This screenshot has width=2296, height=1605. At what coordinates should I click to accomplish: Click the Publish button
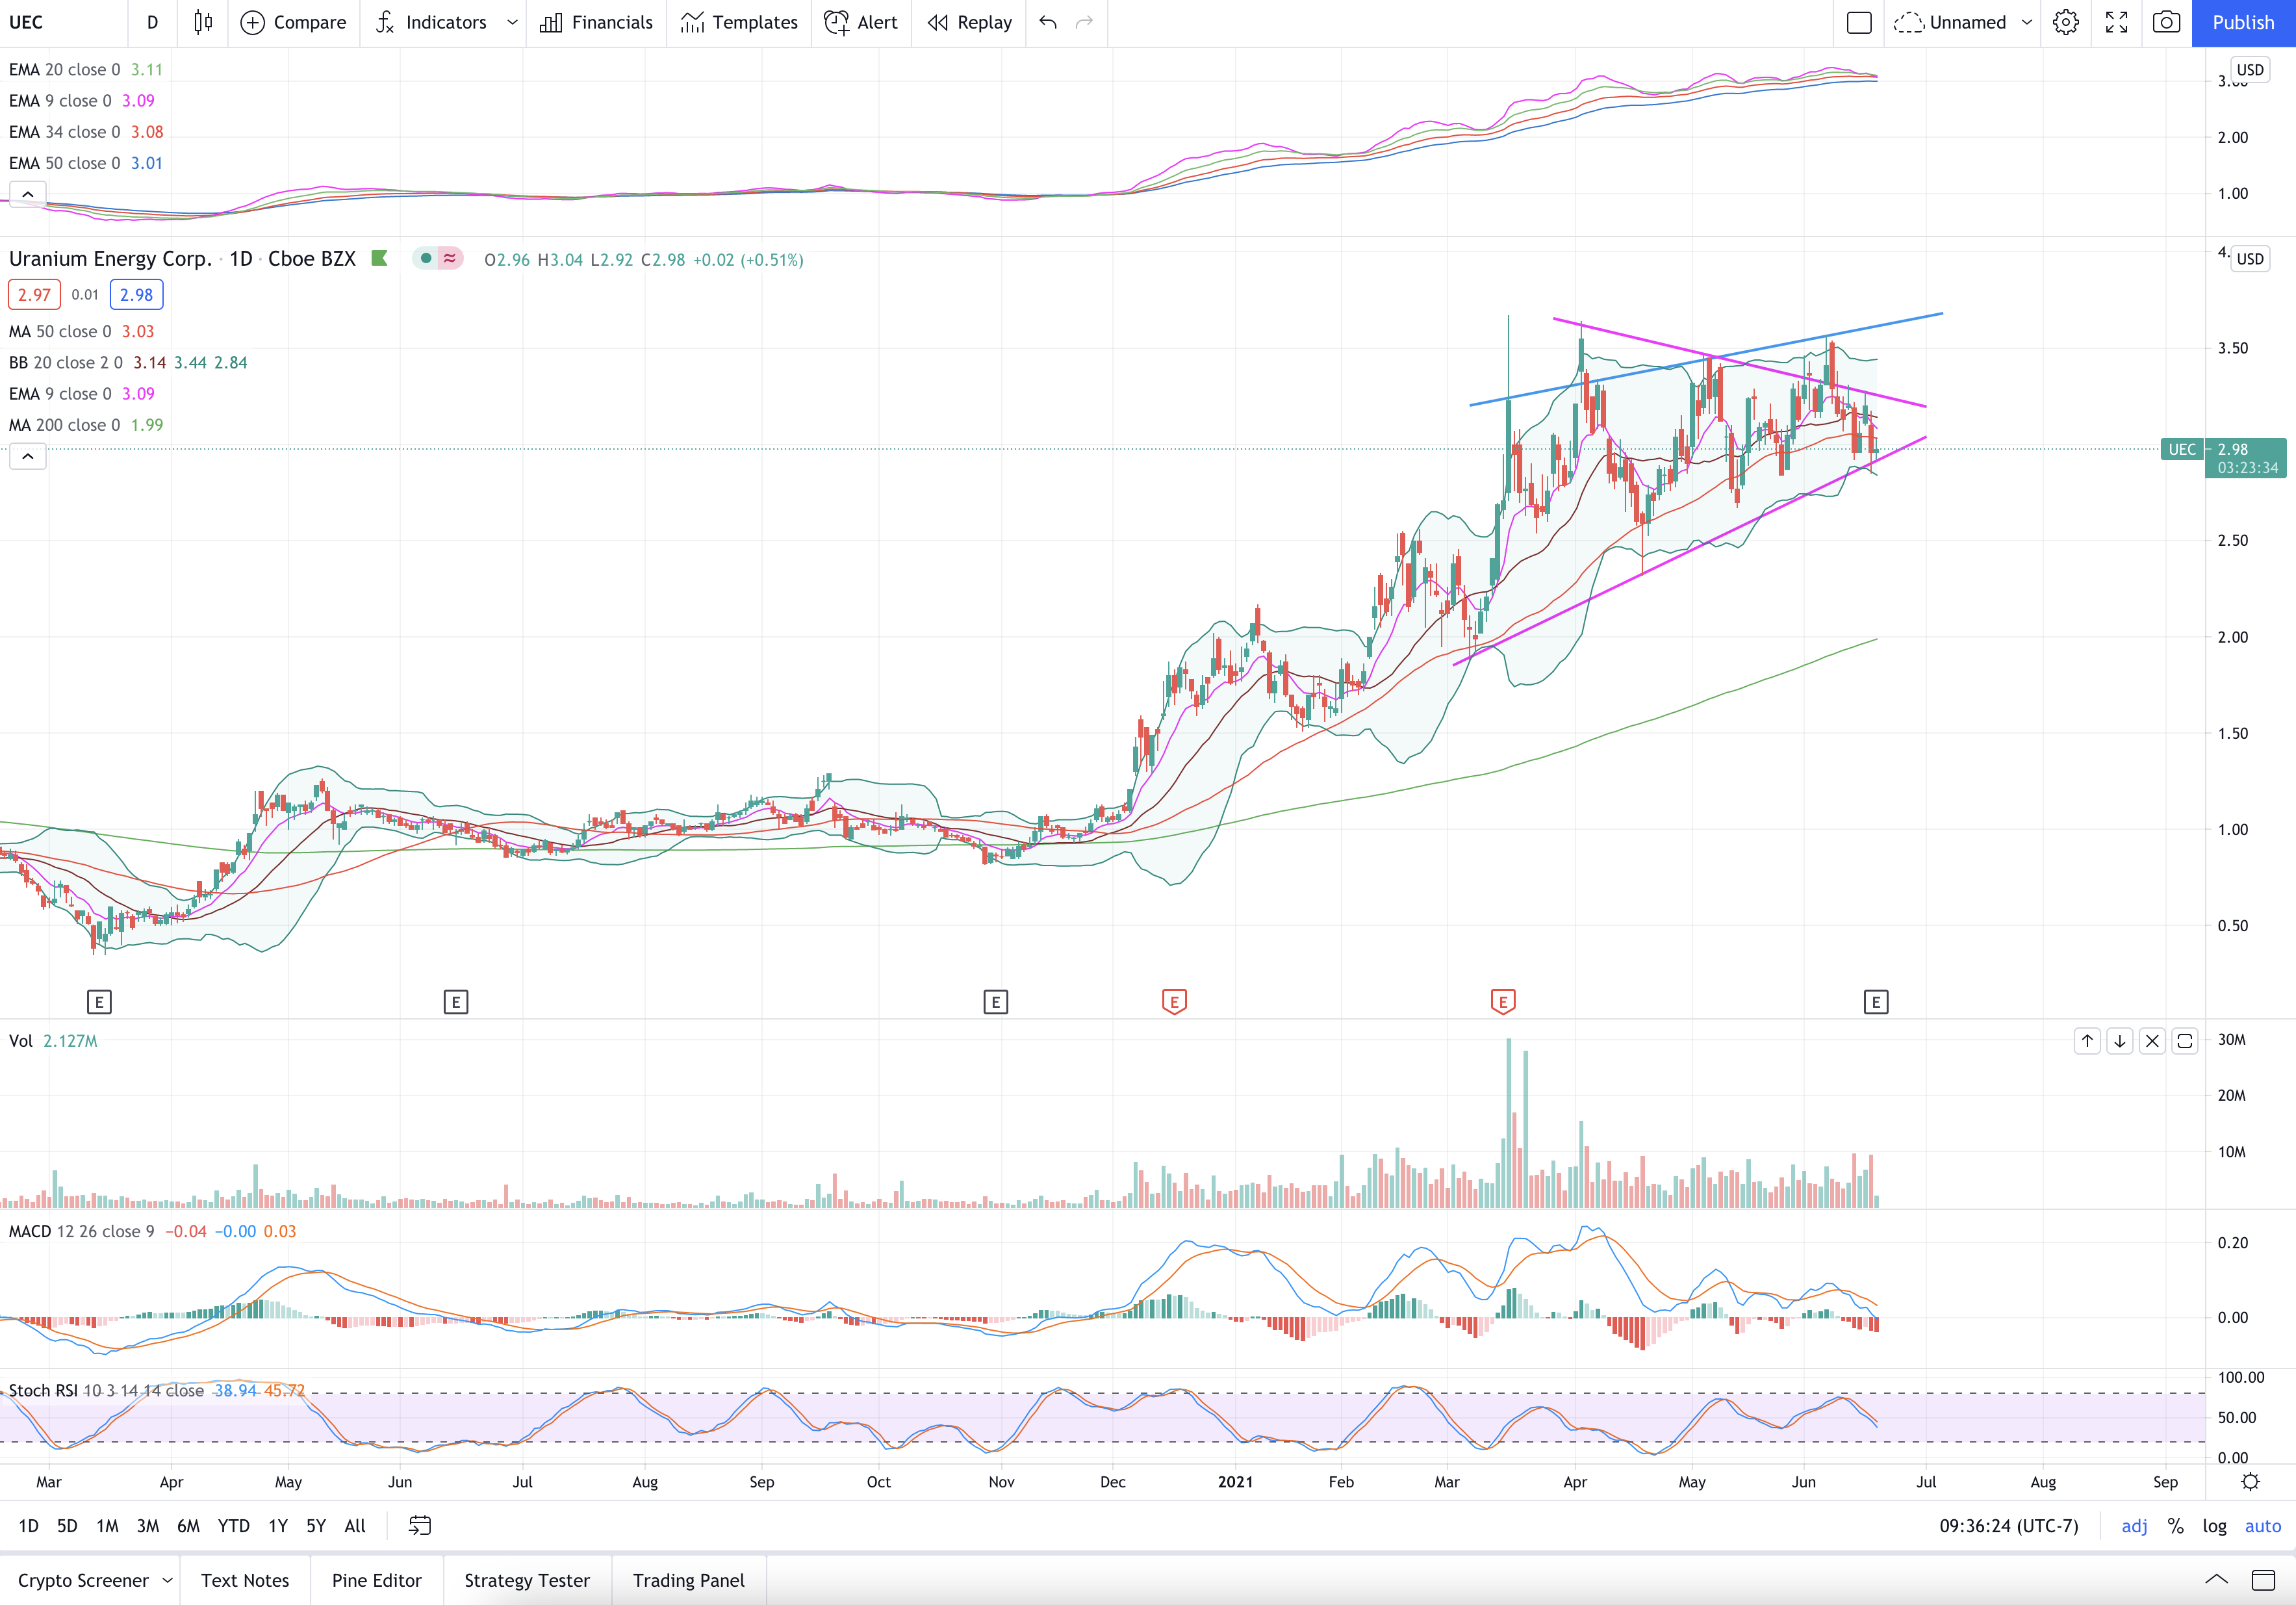pyautogui.click(x=2243, y=22)
